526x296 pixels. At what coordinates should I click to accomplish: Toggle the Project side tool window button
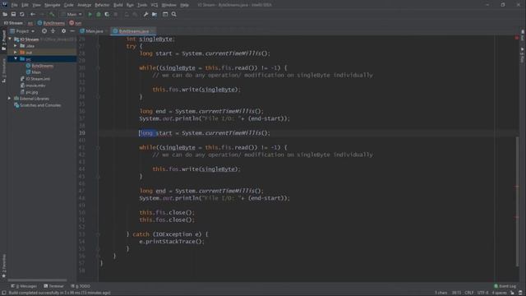[x=3, y=39]
